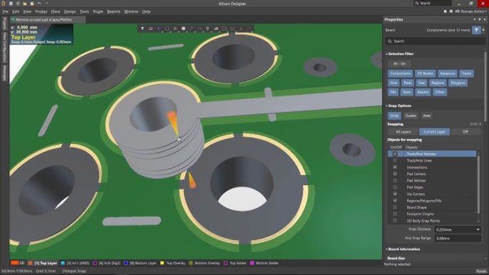
Task: Toggle Via Centers snapping checkbox
Action: point(395,194)
